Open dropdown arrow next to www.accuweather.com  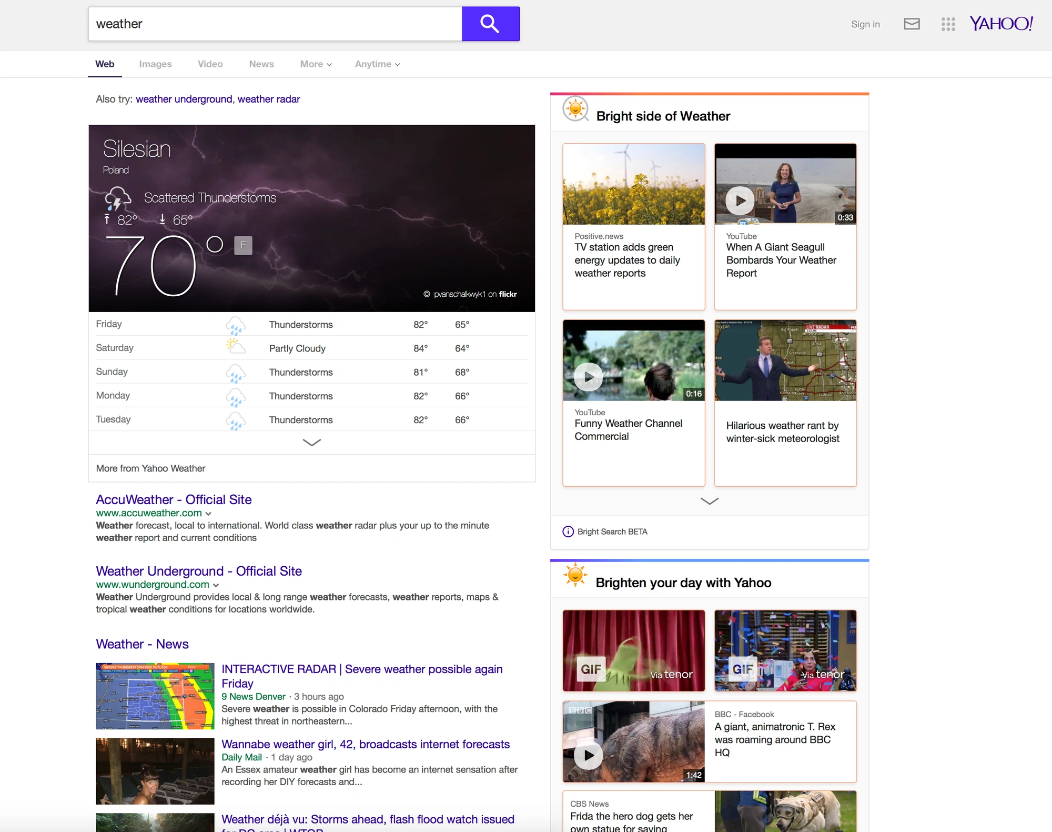[208, 514]
